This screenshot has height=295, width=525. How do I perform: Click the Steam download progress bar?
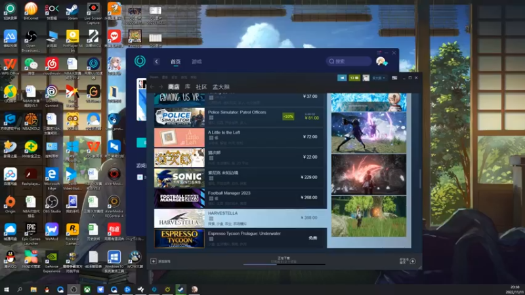point(284,264)
